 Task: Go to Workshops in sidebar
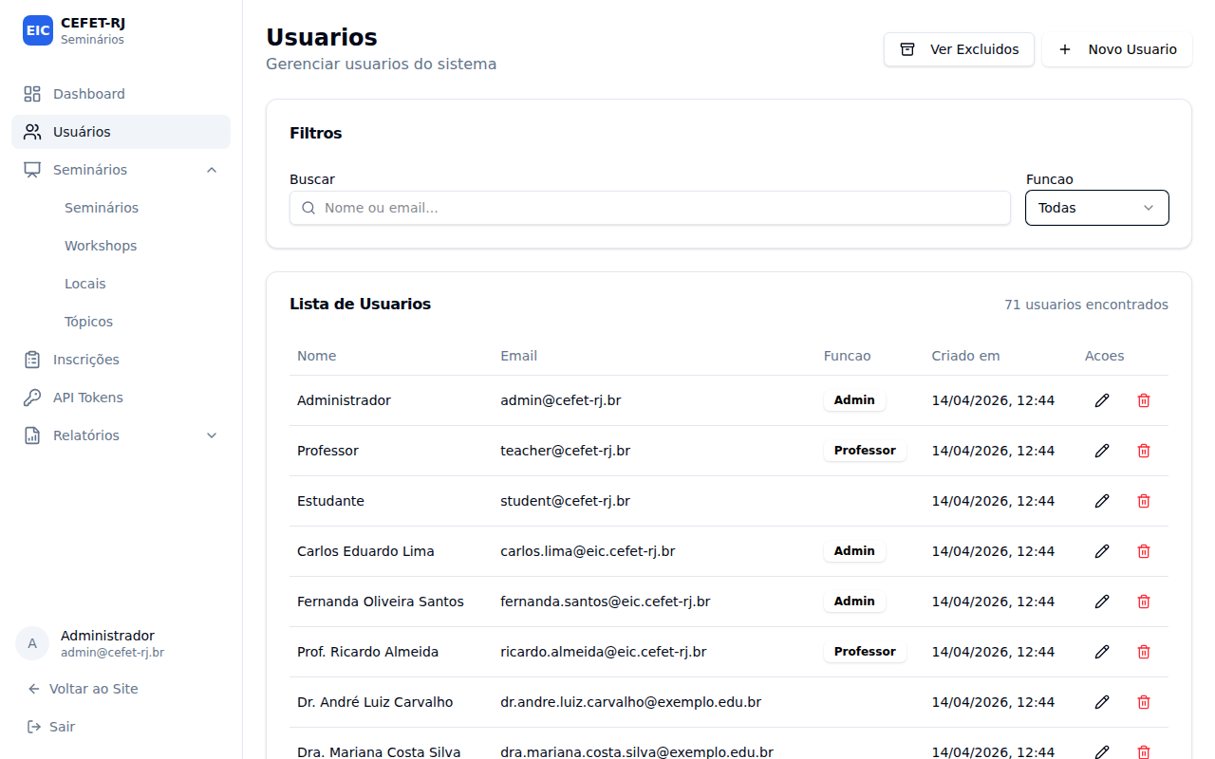(101, 246)
